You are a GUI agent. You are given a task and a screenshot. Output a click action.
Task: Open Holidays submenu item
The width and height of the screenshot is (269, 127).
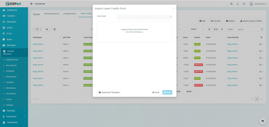pyautogui.click(x=9, y=105)
